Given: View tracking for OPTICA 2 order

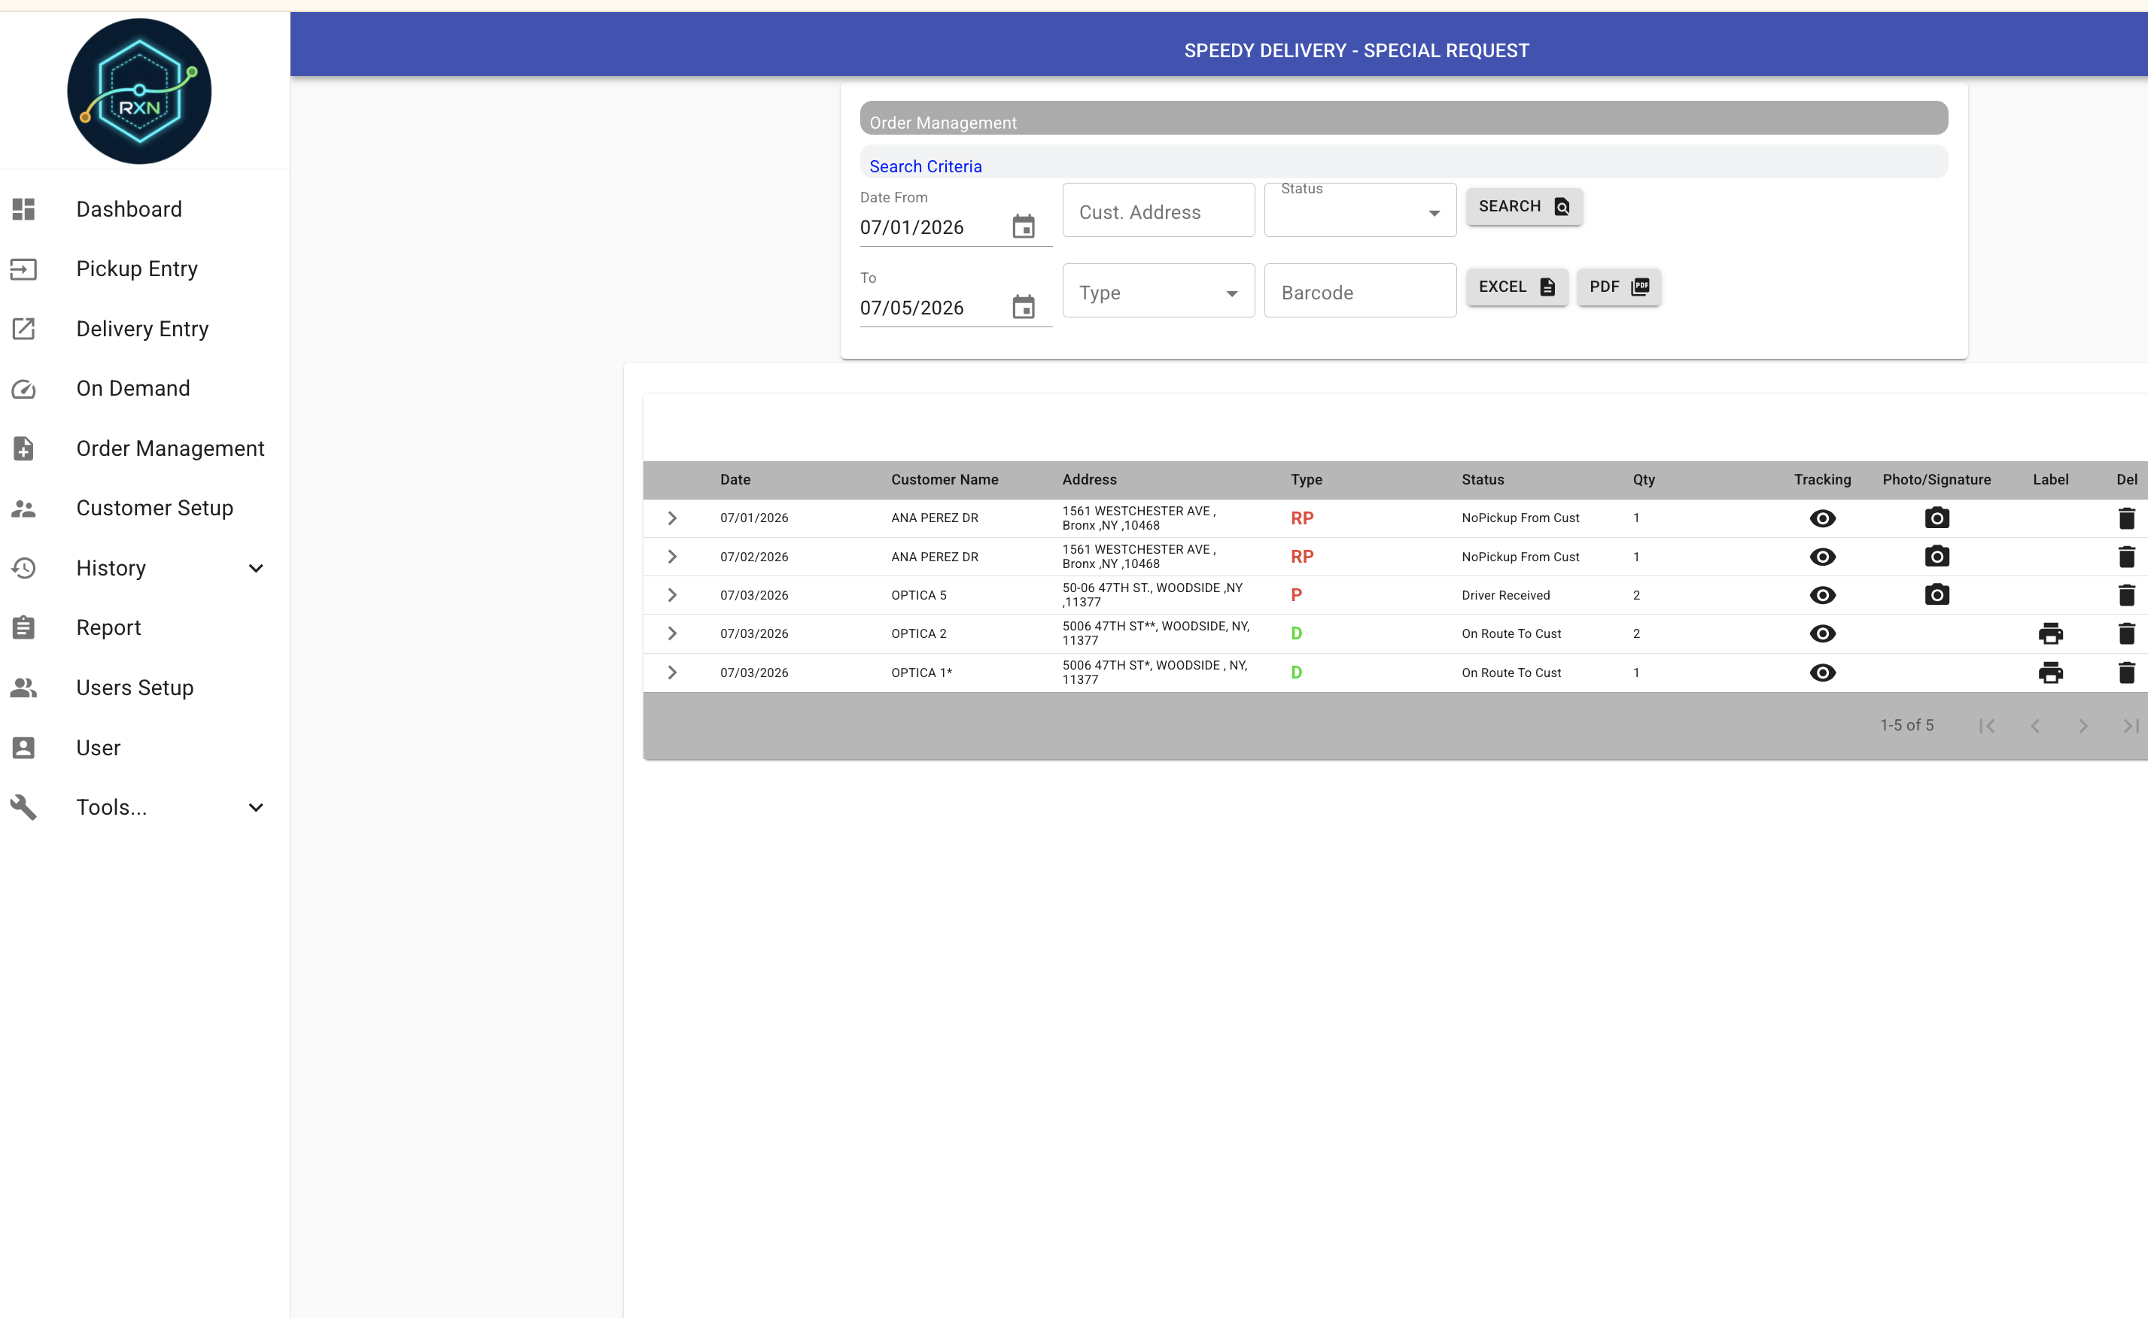Looking at the screenshot, I should tap(1822, 633).
